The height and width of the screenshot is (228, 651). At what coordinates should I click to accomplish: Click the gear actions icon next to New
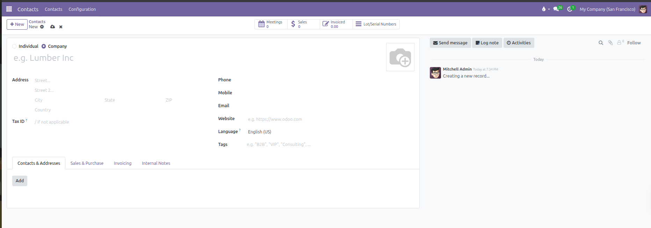click(42, 27)
